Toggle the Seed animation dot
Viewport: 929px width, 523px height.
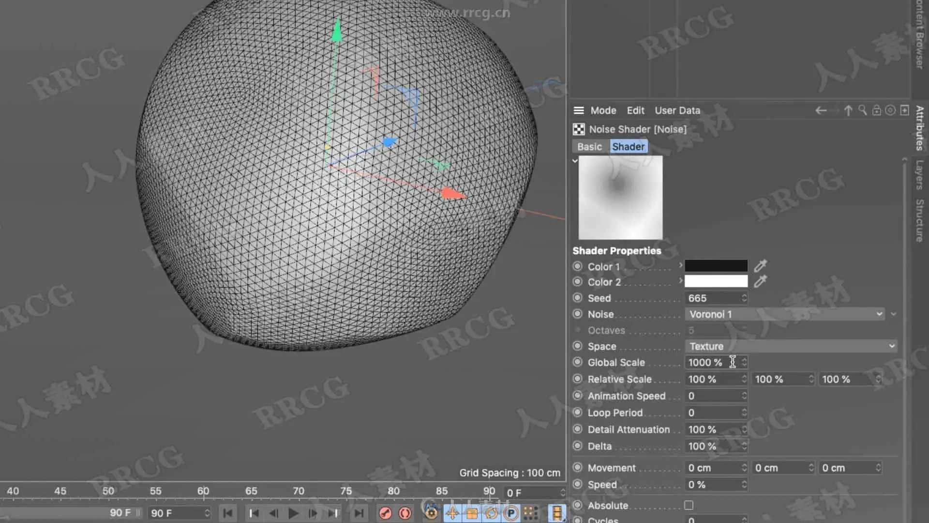coord(577,298)
